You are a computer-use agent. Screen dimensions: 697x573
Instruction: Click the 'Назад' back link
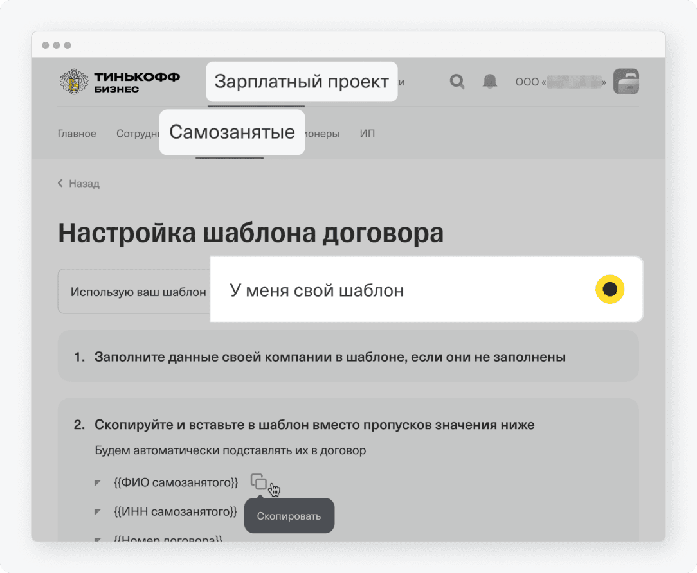coord(84,184)
